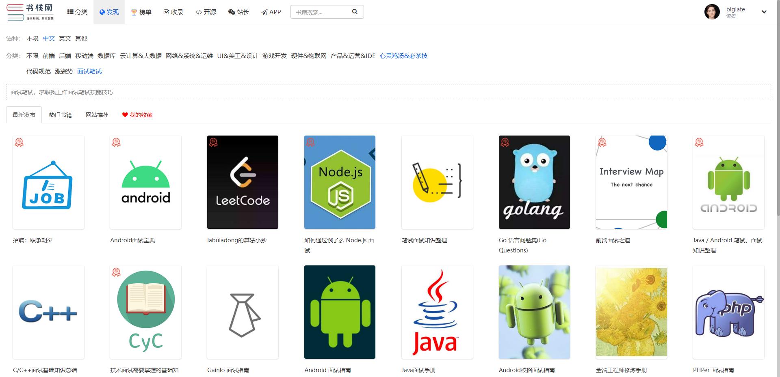Filter language by 中文

tap(49, 39)
